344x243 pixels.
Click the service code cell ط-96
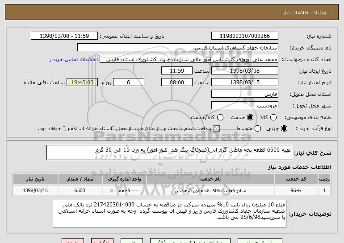296,190
